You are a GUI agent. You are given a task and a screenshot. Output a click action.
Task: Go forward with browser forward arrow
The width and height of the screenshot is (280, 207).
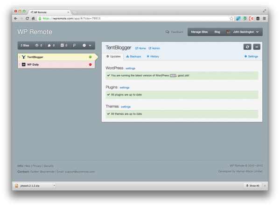tap(21, 18)
